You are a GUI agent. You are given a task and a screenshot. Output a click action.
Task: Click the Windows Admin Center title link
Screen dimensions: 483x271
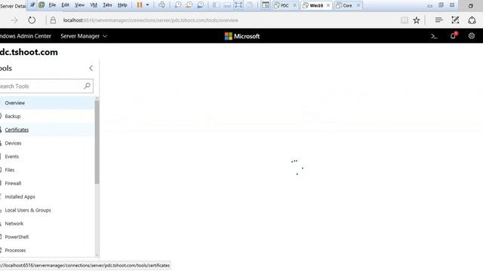coord(25,36)
